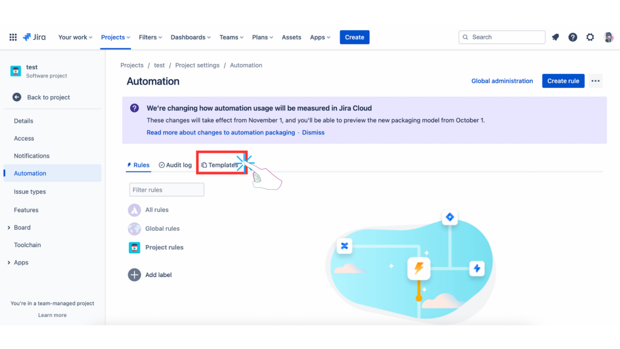Screen dimensions: 620x349
Task: Open the three-dot more actions menu
Action: (596, 81)
